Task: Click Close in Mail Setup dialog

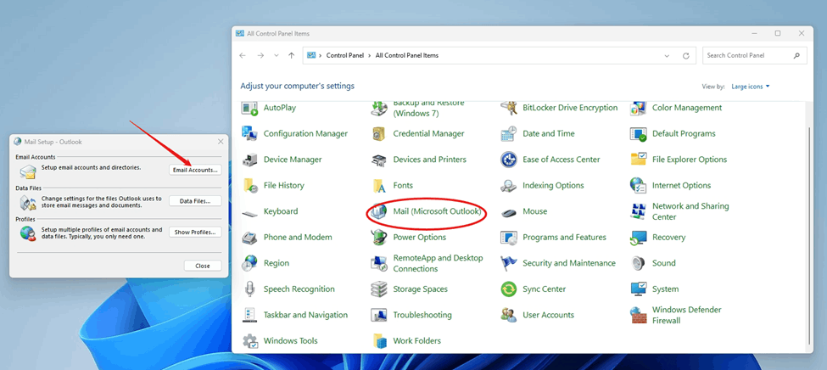Action: 203,266
